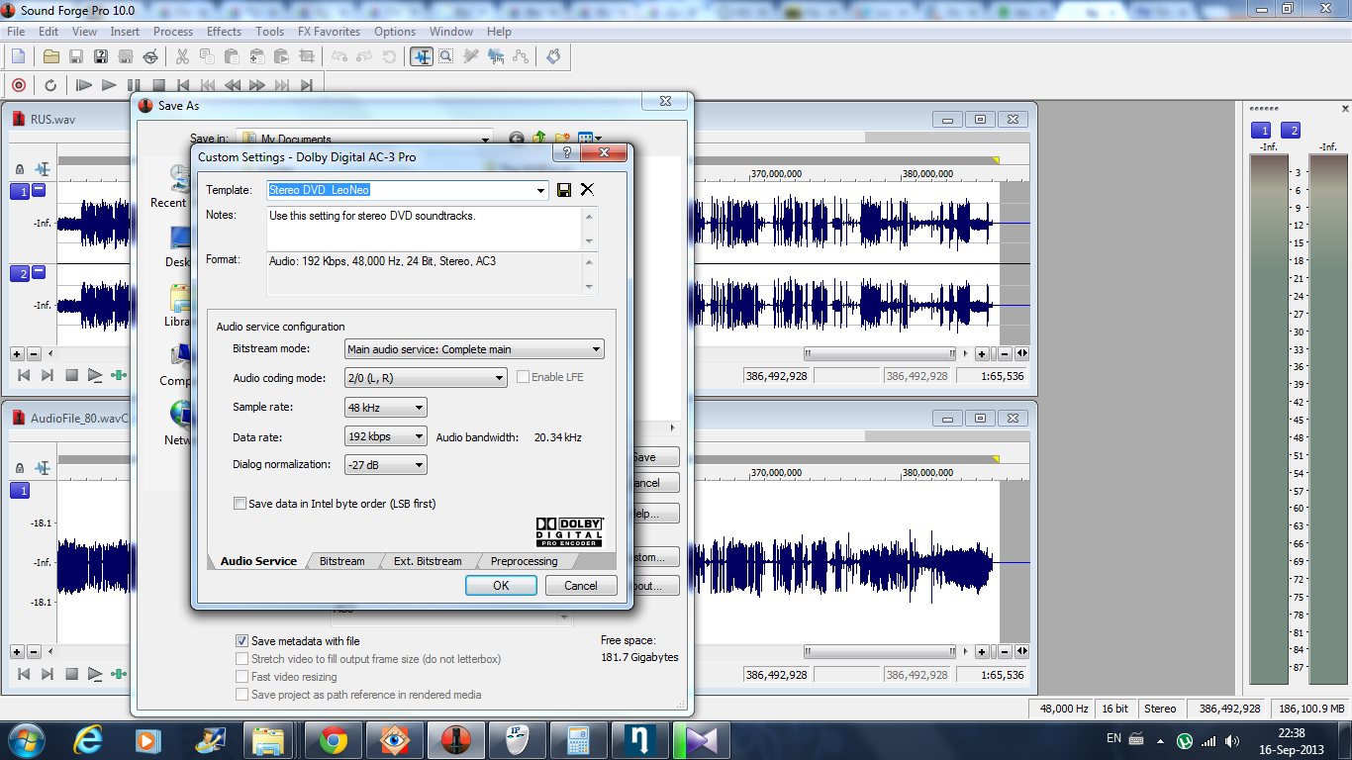
Task: Open the Data rate dropdown
Action: pyautogui.click(x=420, y=436)
